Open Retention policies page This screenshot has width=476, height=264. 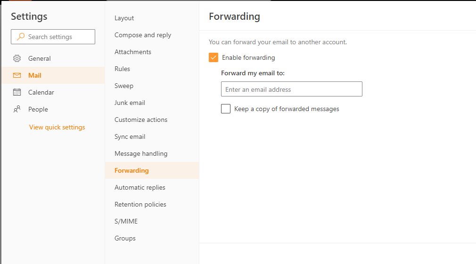(x=140, y=204)
